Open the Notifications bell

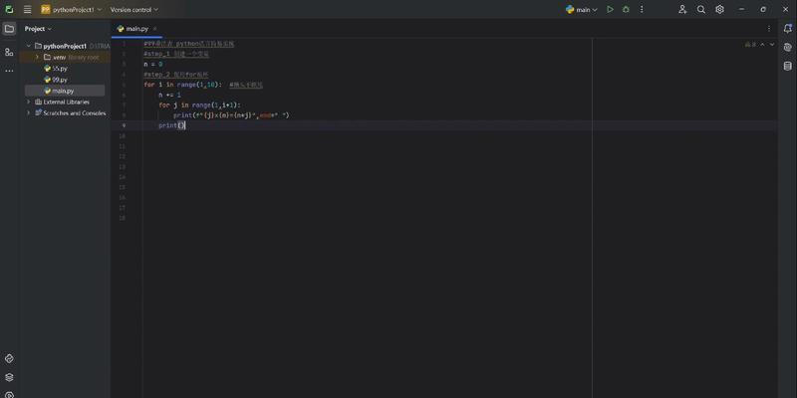787,29
